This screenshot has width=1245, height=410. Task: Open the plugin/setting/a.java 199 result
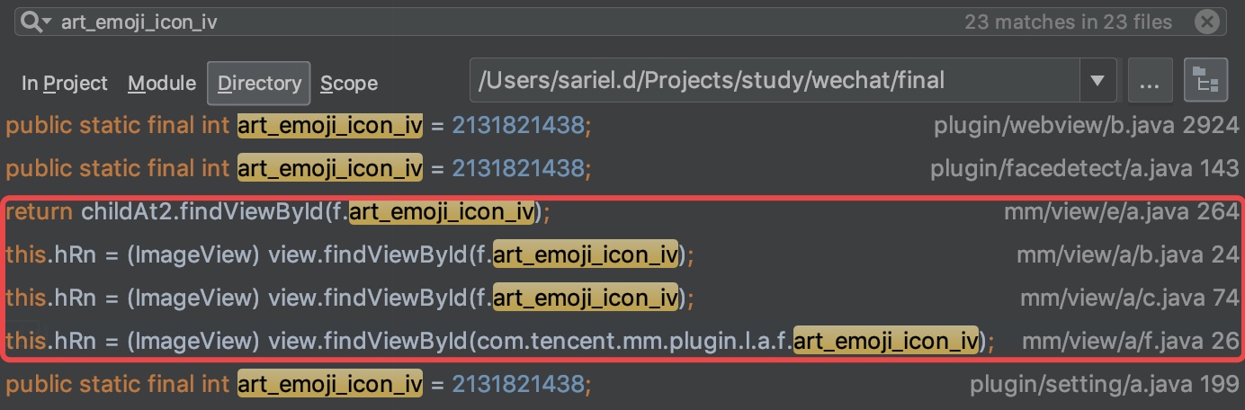622,385
